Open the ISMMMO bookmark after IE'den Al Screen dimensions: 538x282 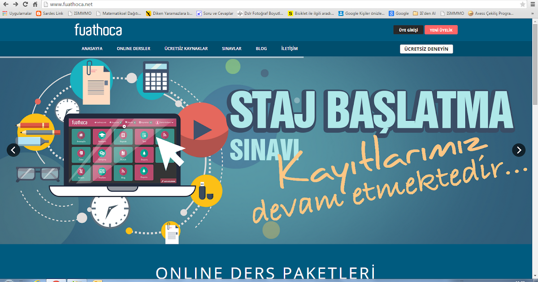[451, 13]
